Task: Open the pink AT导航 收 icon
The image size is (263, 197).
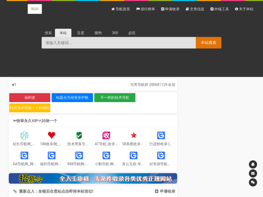Action: (106, 135)
